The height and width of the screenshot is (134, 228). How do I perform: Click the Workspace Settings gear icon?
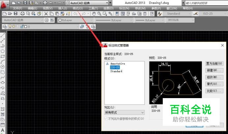[46, 20]
